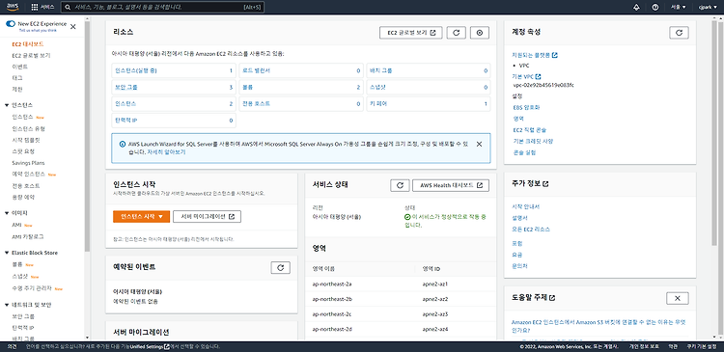Image resolution: width=724 pixels, height=352 pixels.
Task: Focus the top services search box
Action: click(x=162, y=8)
